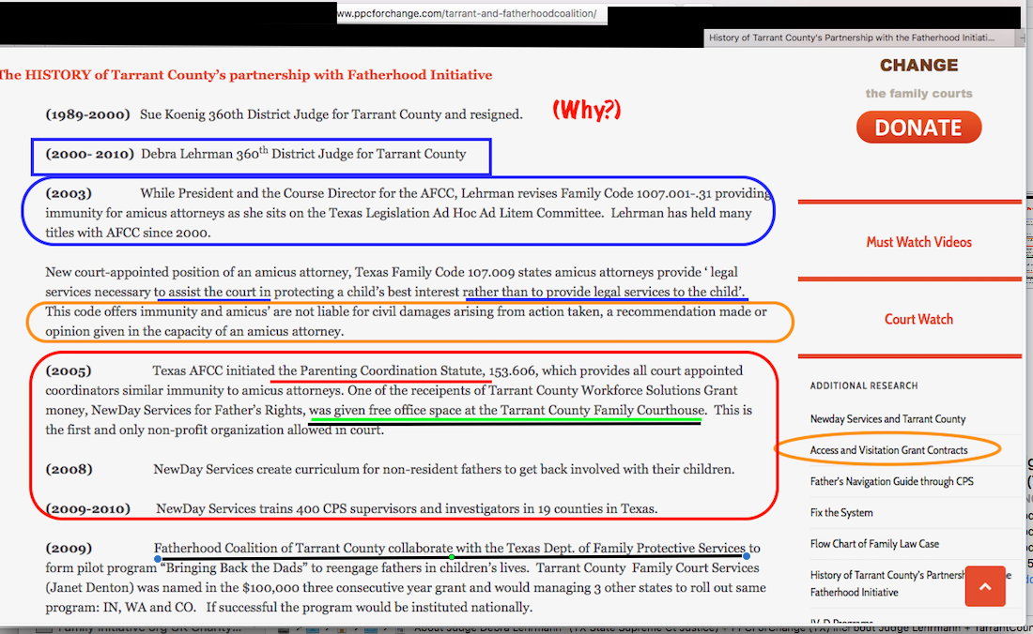Click the address bar showing ppcforchange.com URL
1033x634 pixels.
[x=470, y=15]
